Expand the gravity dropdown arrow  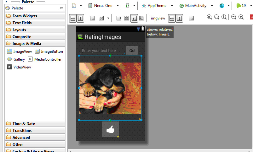[x=108, y=18]
